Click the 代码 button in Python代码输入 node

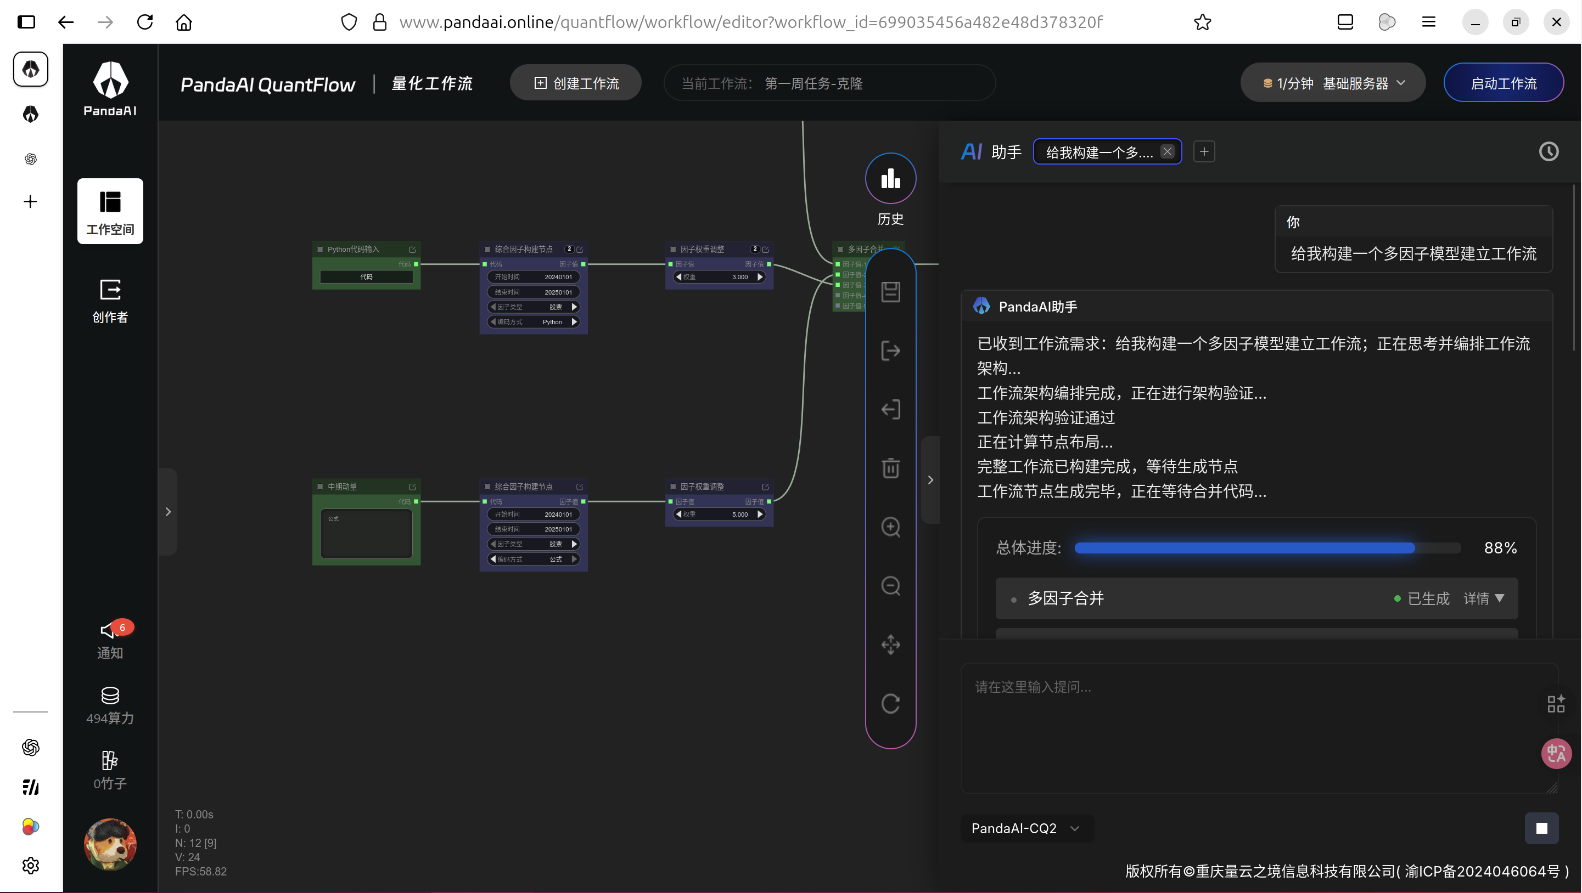(x=366, y=277)
